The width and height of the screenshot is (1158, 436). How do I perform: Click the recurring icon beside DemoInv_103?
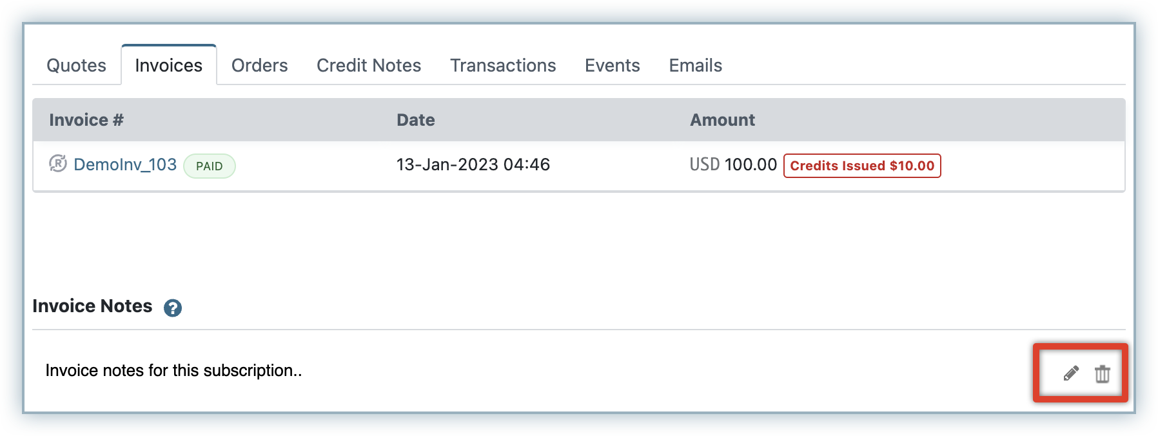(58, 164)
